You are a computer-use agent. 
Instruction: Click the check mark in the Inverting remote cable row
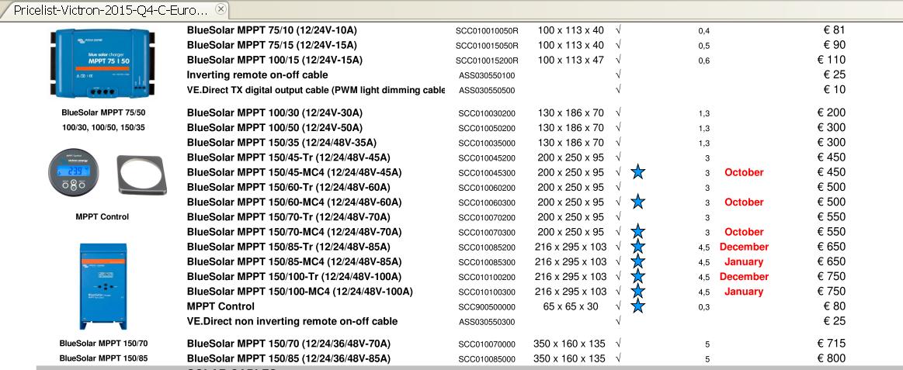pyautogui.click(x=618, y=74)
